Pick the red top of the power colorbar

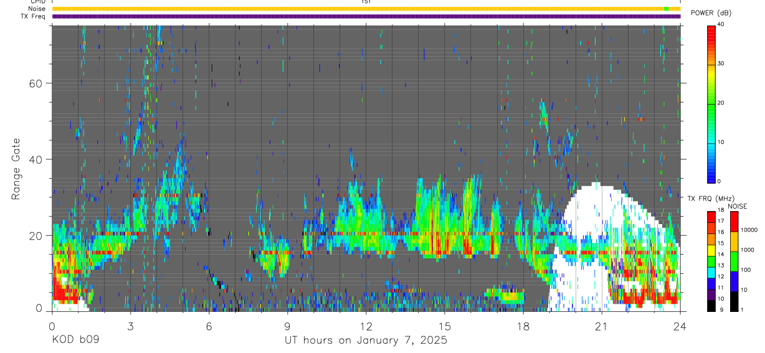[x=711, y=31]
